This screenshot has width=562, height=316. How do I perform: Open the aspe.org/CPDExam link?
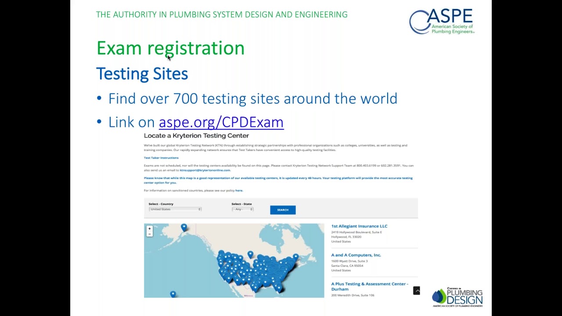click(x=221, y=122)
